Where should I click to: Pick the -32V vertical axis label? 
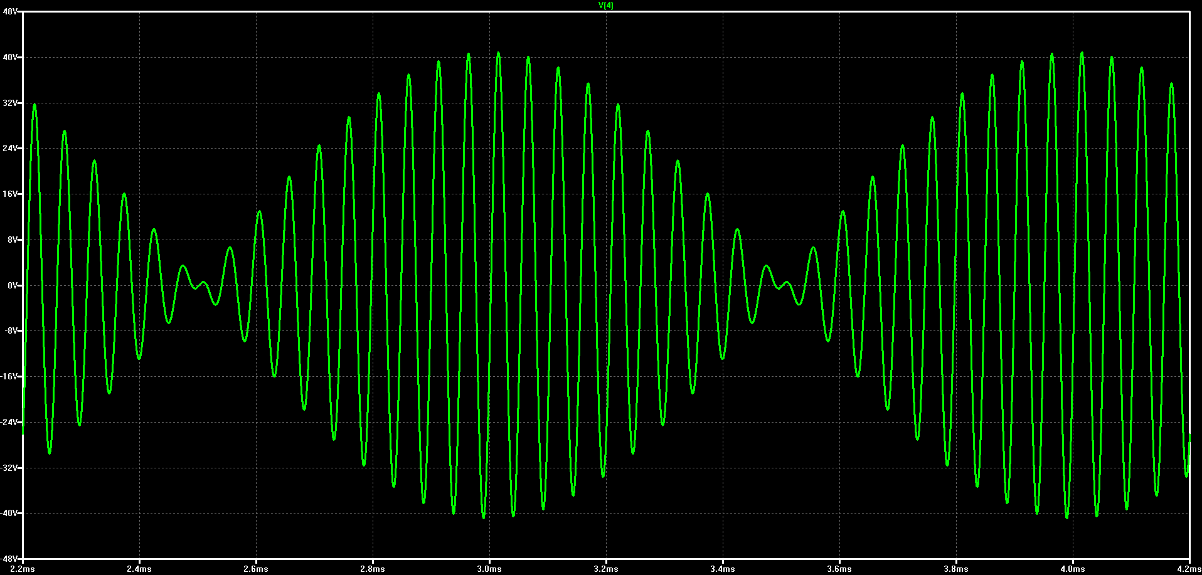coord(9,468)
